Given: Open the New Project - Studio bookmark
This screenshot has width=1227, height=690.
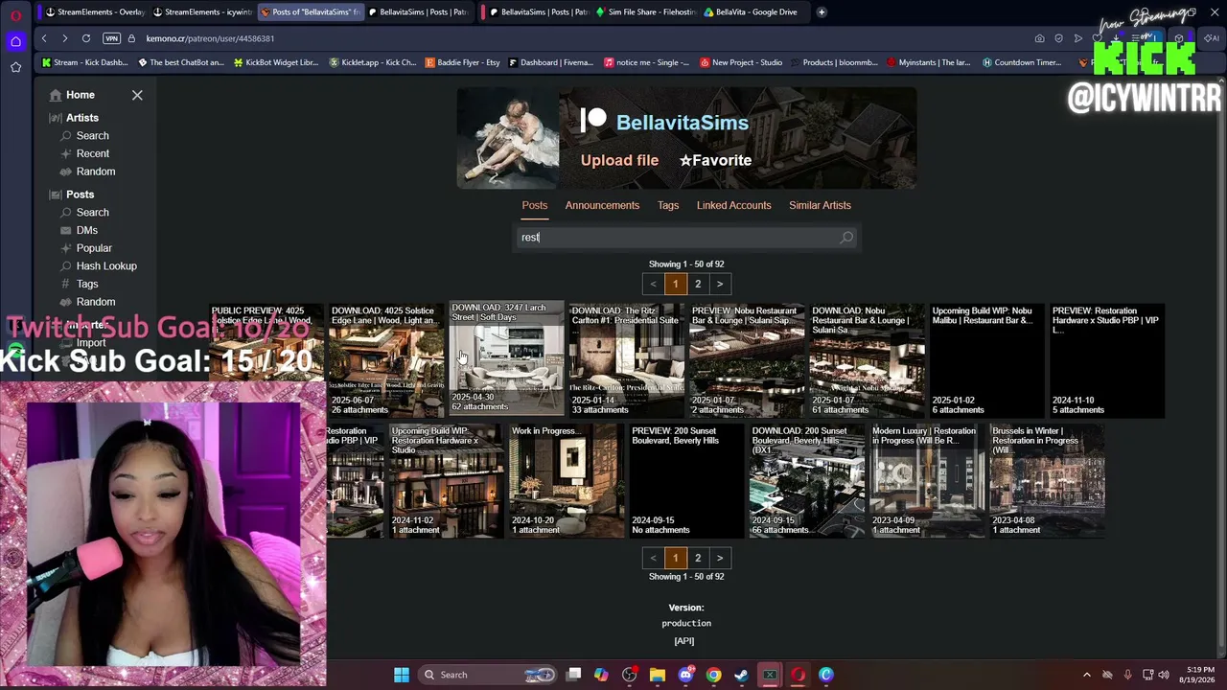Looking at the screenshot, I should click(x=741, y=62).
